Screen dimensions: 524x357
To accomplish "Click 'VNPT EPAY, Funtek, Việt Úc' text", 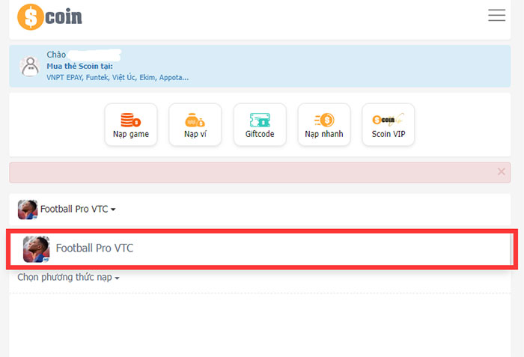I will [x=91, y=78].
